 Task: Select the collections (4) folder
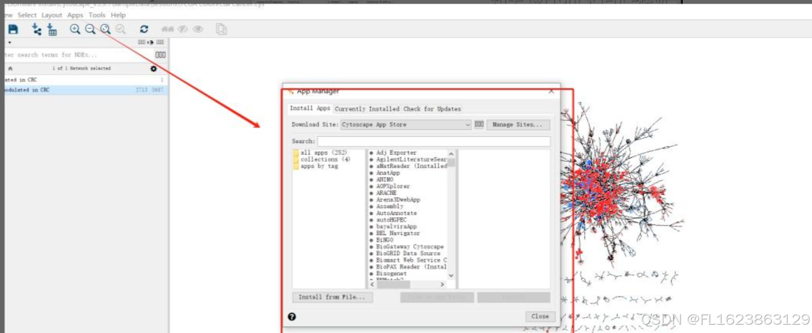pyautogui.click(x=322, y=159)
